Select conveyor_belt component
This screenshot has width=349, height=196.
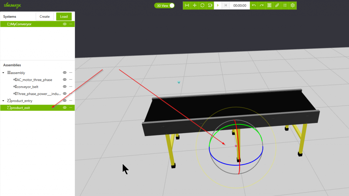click(28, 87)
